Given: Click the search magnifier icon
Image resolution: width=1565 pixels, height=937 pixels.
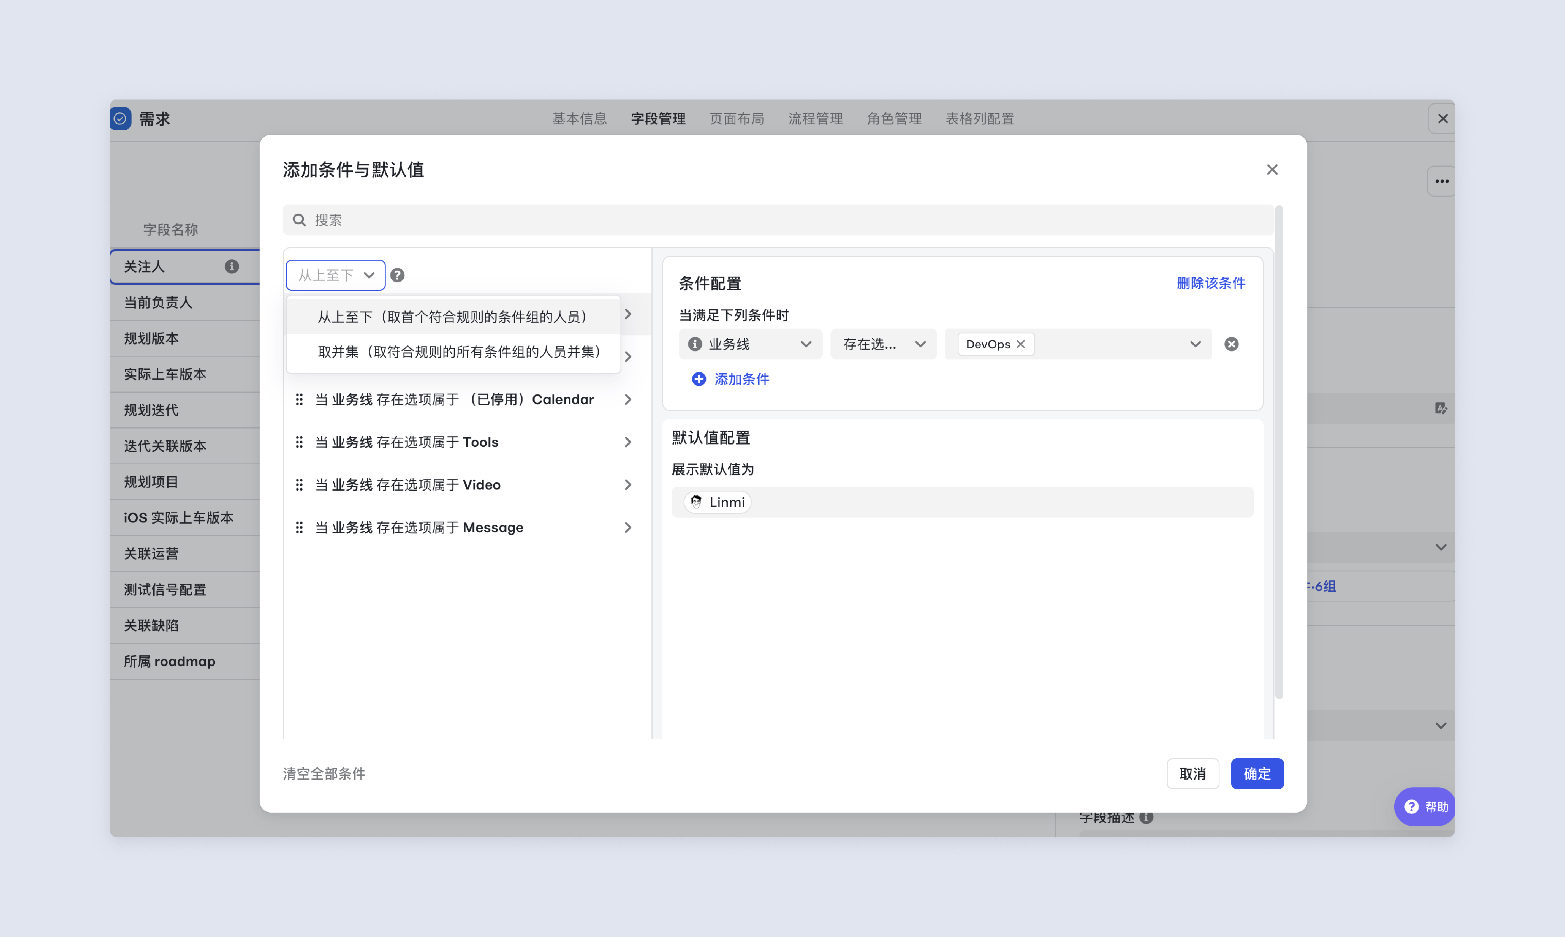Looking at the screenshot, I should (299, 220).
